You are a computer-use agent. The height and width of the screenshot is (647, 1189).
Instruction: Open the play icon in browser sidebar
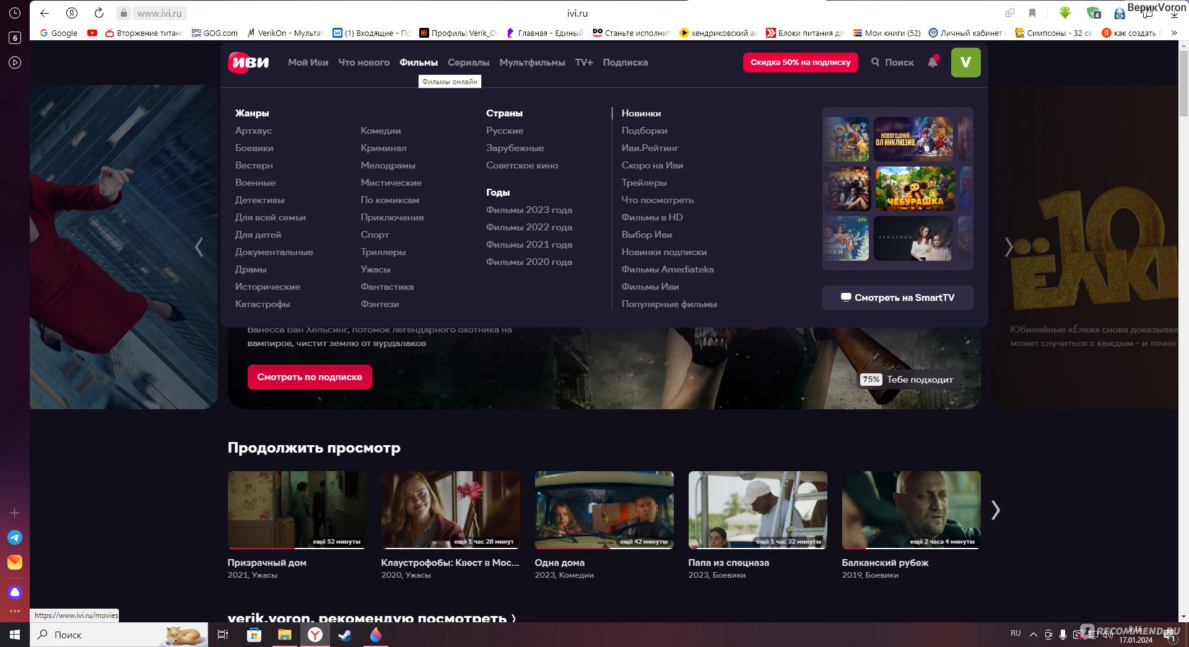point(15,63)
